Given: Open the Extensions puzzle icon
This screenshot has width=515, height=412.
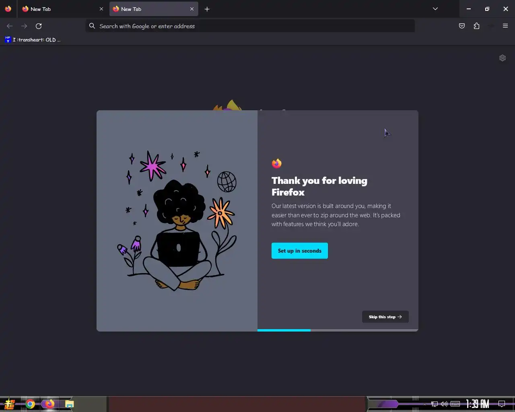Looking at the screenshot, I should tap(476, 26).
